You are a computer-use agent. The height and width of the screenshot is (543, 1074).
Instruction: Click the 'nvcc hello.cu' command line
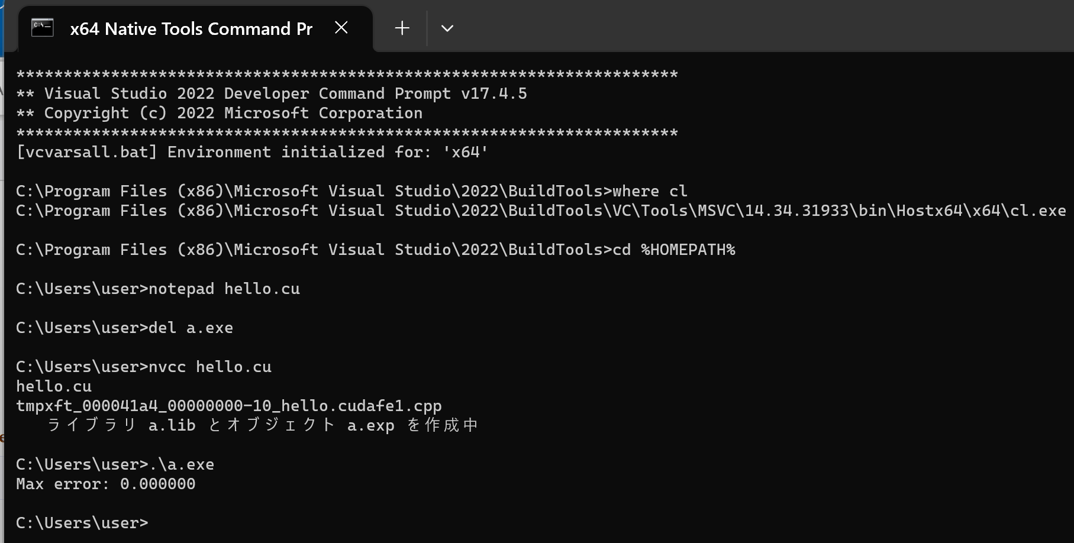144,367
